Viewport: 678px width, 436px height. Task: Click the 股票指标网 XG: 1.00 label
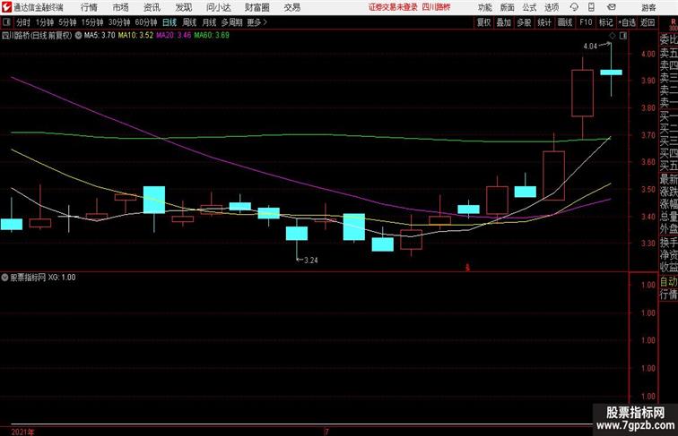[43, 278]
